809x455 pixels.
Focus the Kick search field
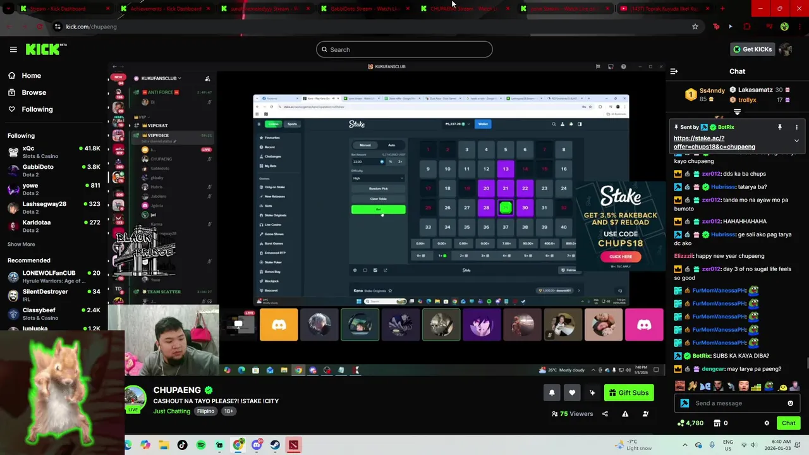point(404,49)
